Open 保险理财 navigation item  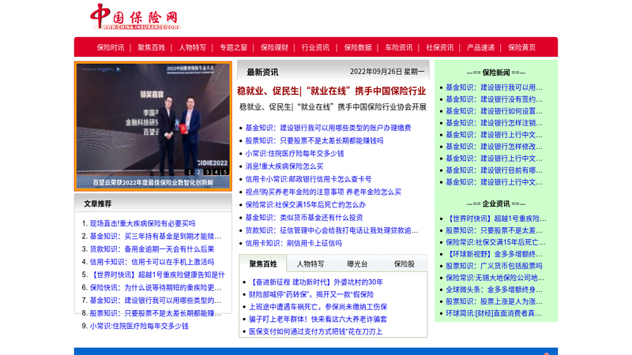coord(274,47)
